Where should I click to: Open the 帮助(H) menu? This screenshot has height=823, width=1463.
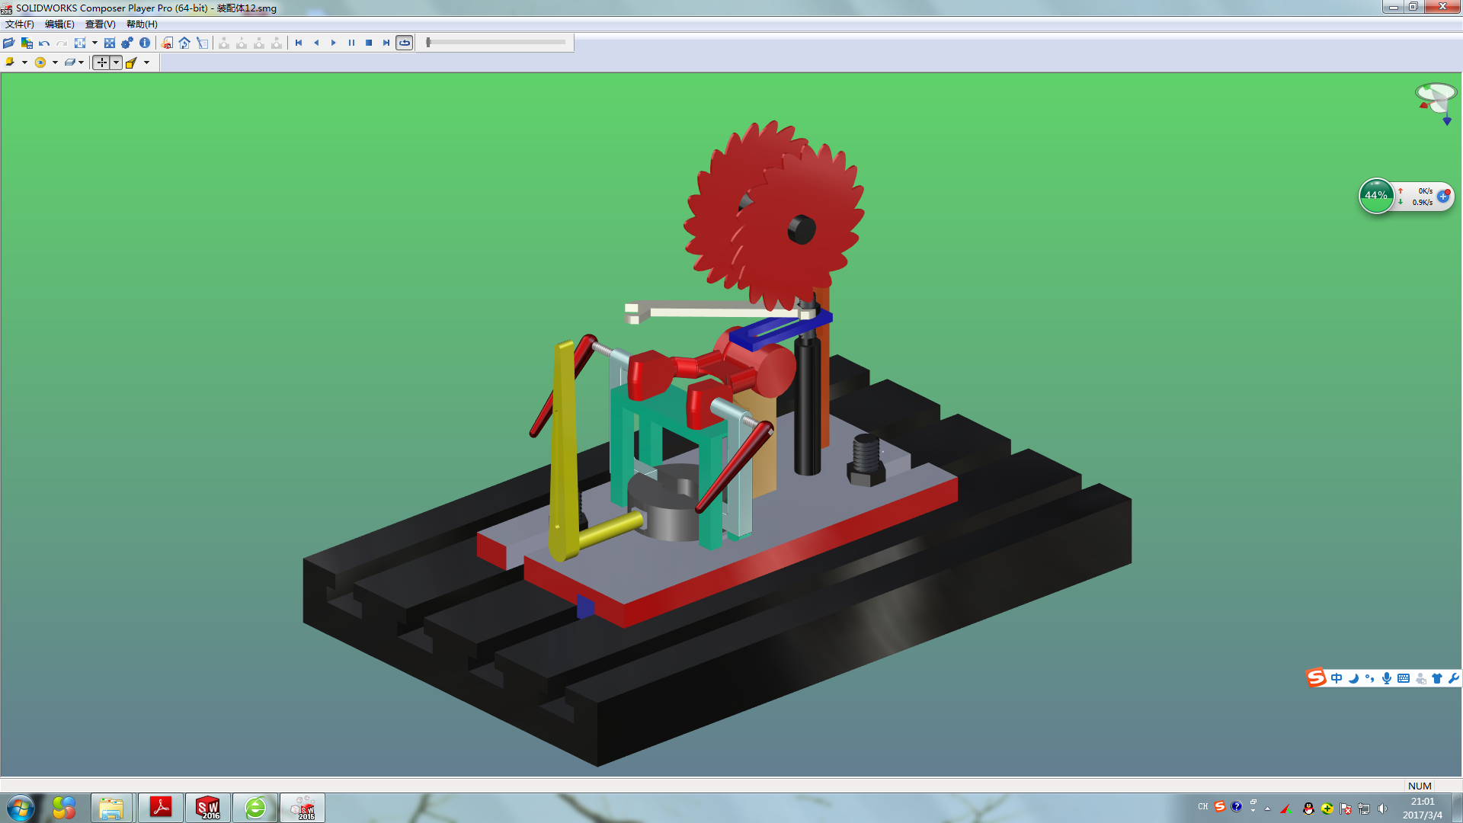[142, 24]
